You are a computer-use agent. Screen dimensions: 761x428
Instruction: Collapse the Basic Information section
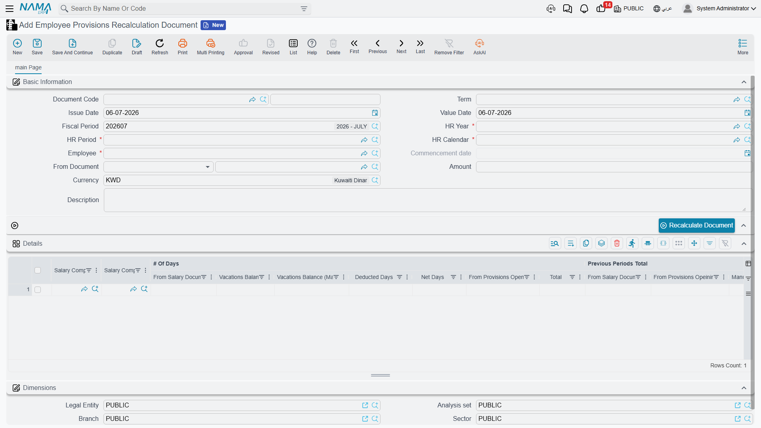pos(744,82)
